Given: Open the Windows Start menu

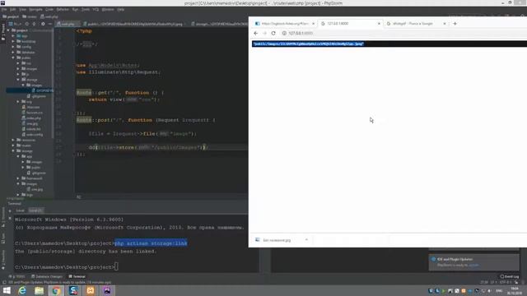Looking at the screenshot, I should [x=7, y=290].
